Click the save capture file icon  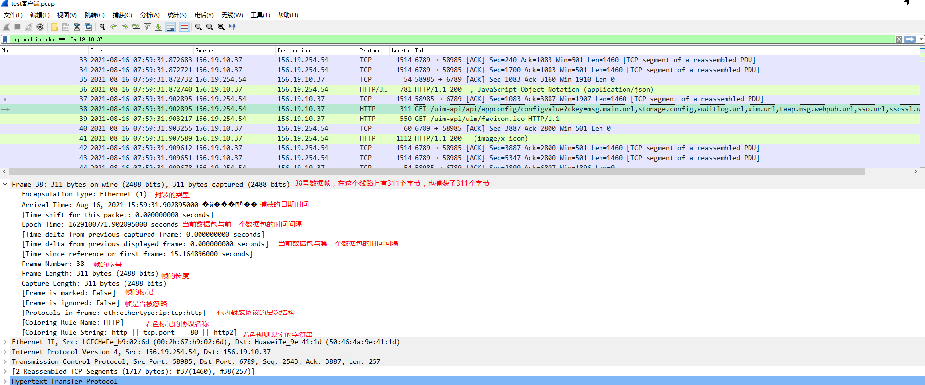pyautogui.click(x=66, y=27)
